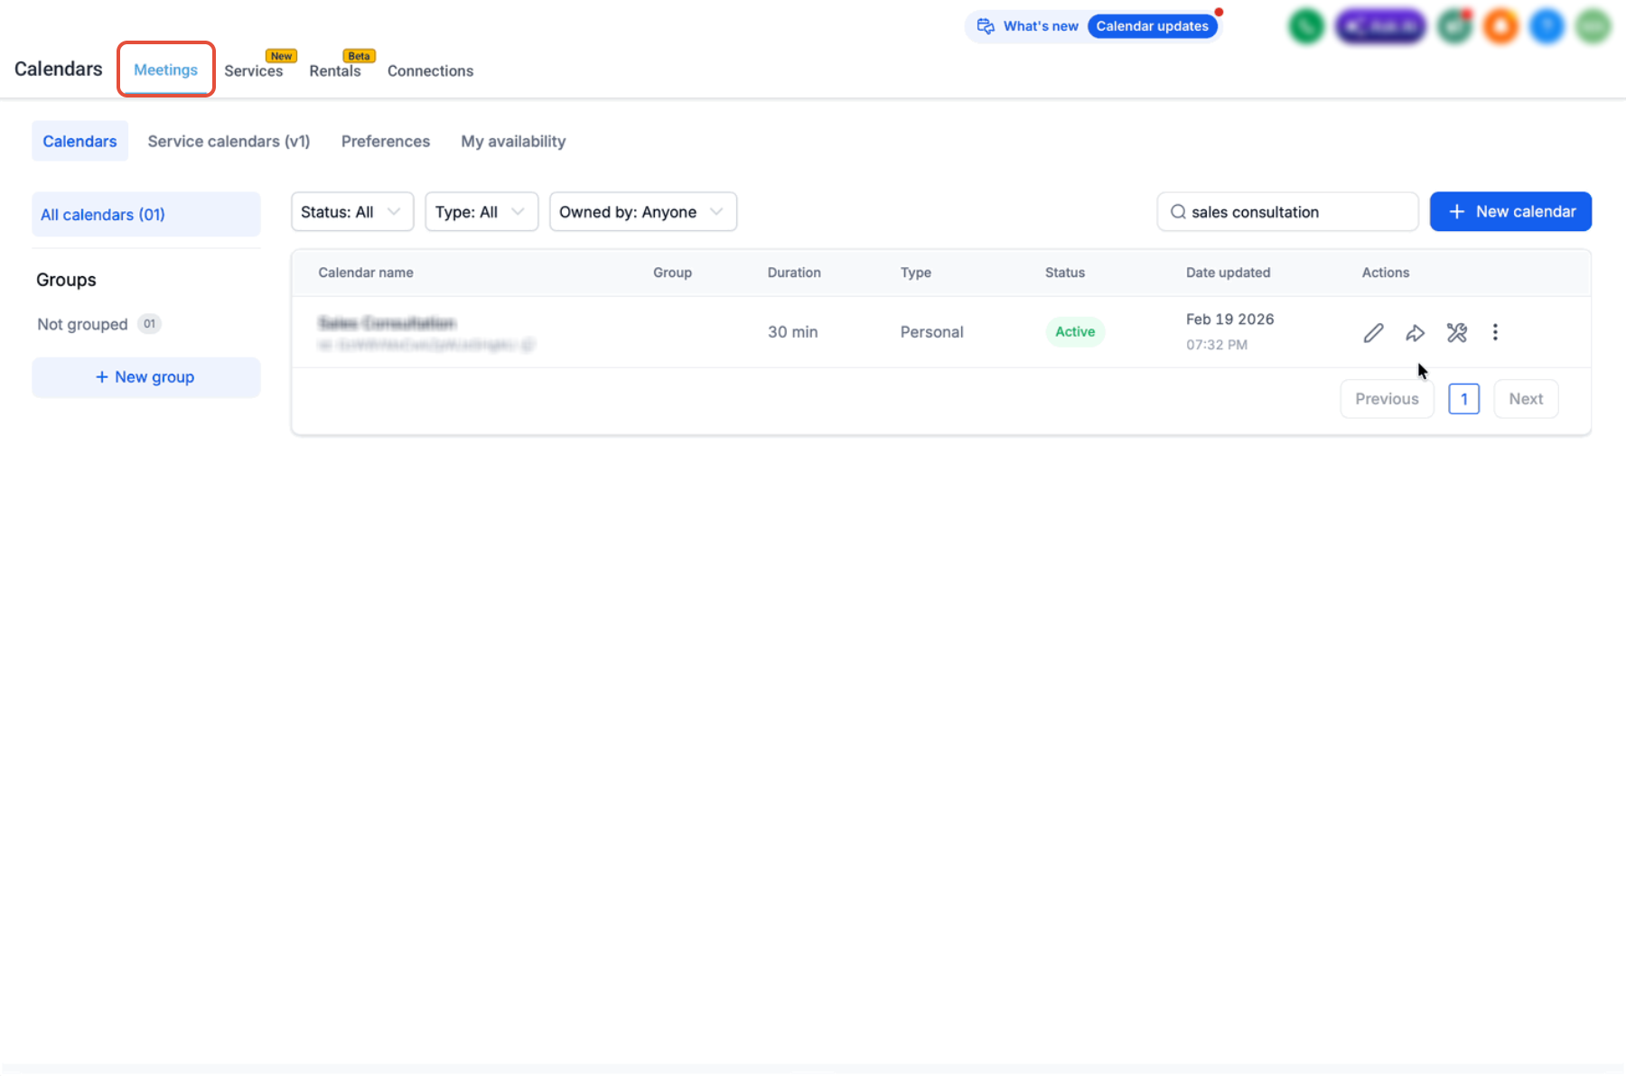Click the blue help question icon
The width and height of the screenshot is (1626, 1076).
[x=1547, y=26]
